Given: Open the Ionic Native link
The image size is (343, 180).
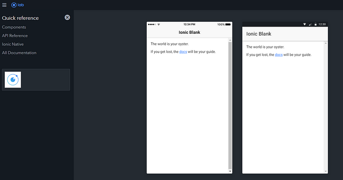Looking at the screenshot, I should [x=13, y=44].
